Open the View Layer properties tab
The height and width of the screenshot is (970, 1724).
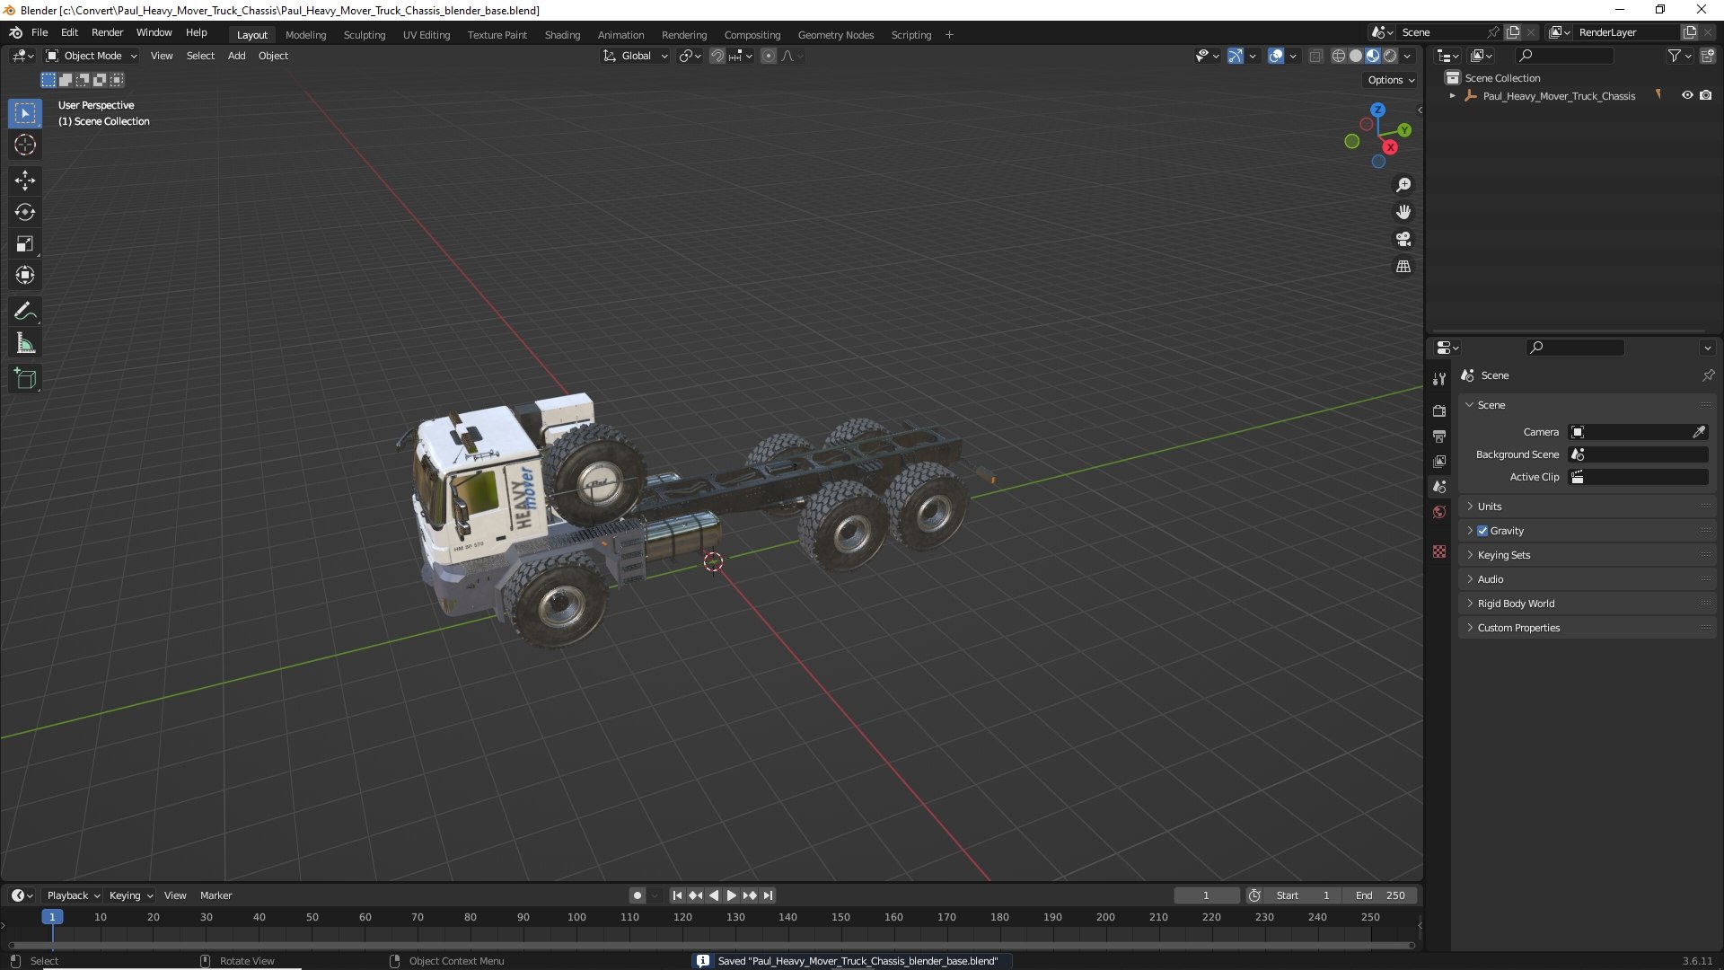tap(1439, 461)
